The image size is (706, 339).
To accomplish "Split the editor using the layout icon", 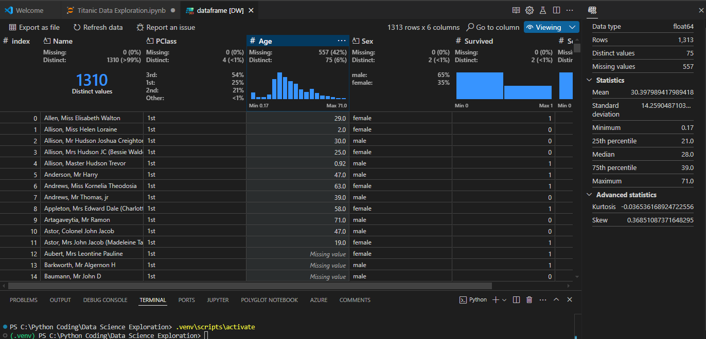I will point(557,10).
